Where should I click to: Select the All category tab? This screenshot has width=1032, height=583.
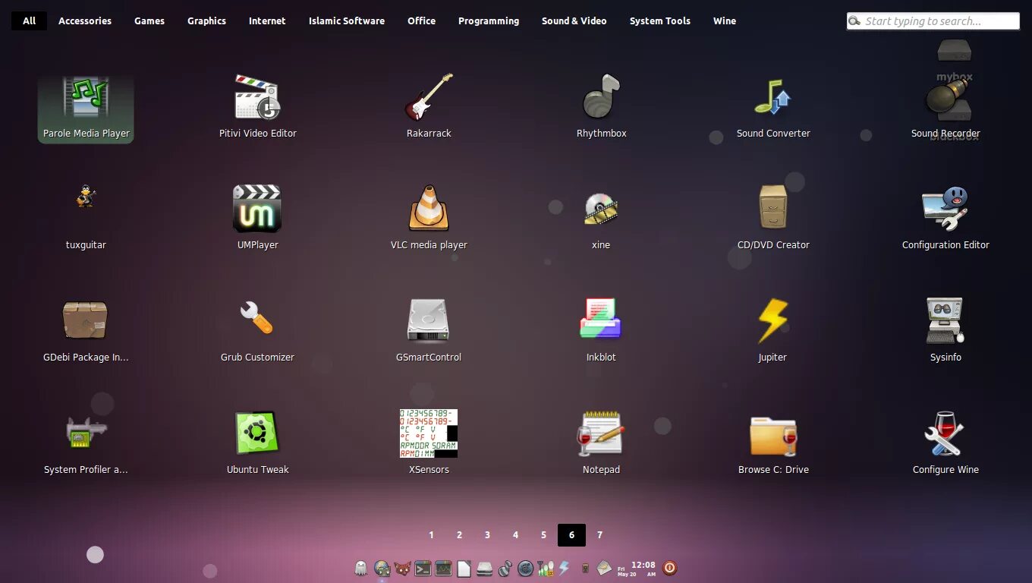(x=29, y=20)
